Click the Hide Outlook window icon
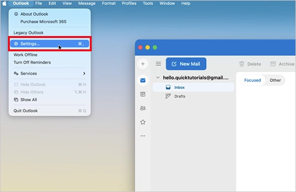This screenshot has height=192, width=296. tap(16, 84)
